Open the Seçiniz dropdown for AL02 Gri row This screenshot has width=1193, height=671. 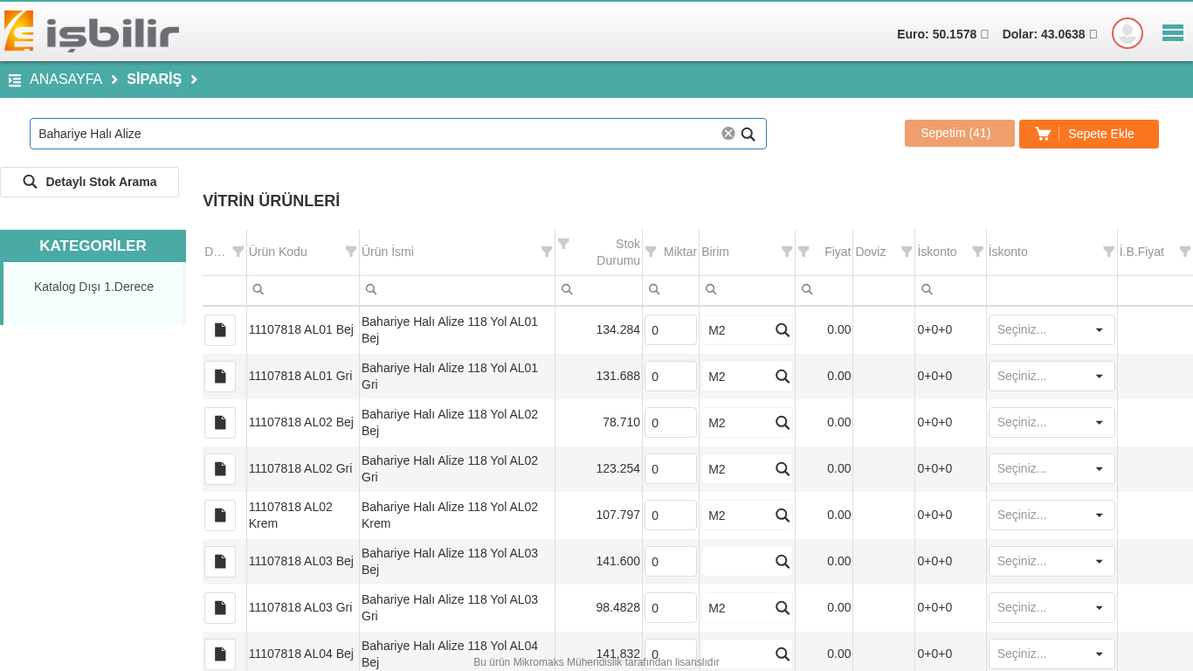coord(1052,469)
